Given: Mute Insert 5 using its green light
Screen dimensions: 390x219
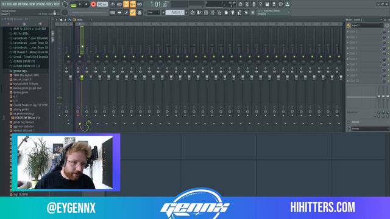Looking at the screenshot, I should (115, 57).
